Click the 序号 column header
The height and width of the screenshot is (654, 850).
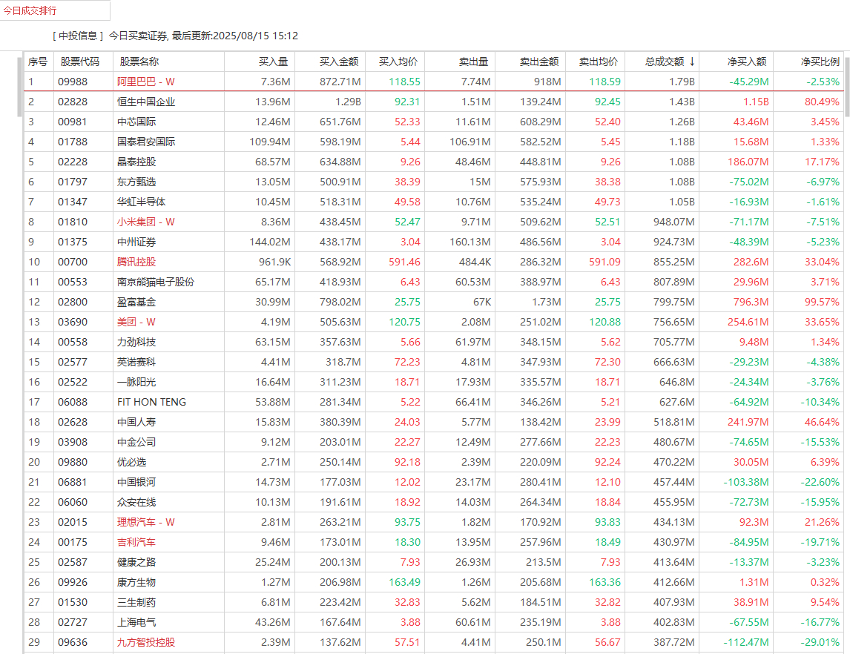point(37,62)
